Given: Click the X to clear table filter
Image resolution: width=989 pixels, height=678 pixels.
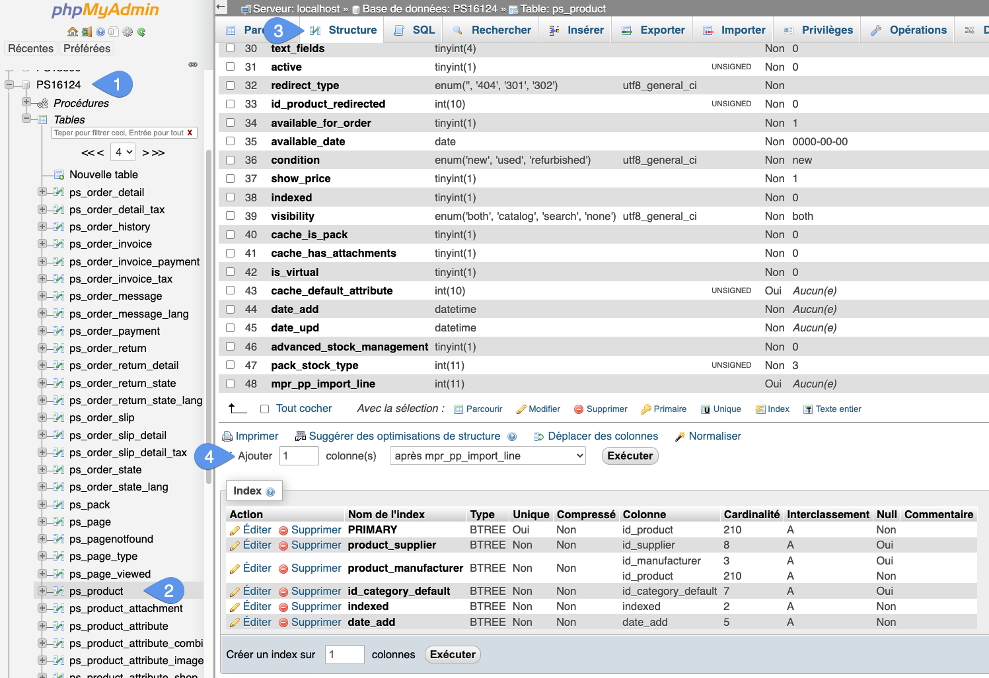Looking at the screenshot, I should click(190, 133).
